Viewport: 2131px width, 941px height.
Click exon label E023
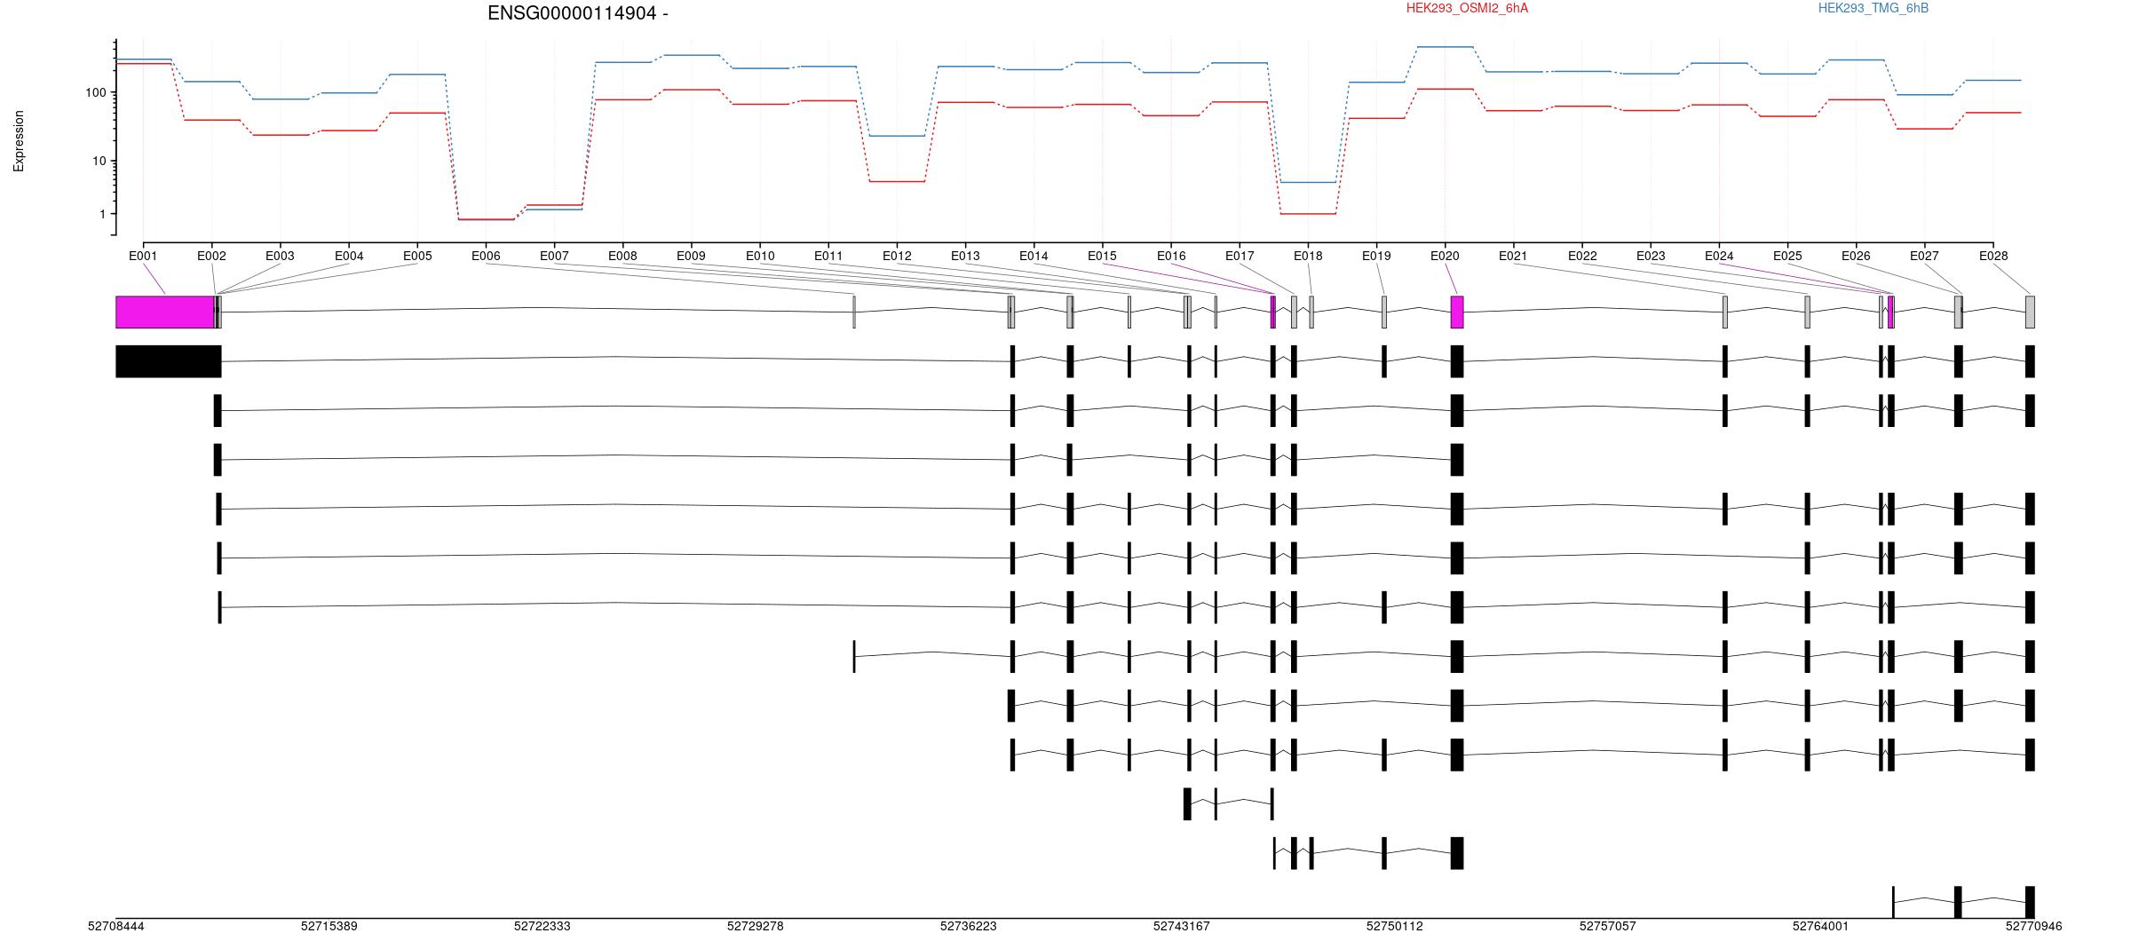[1651, 256]
